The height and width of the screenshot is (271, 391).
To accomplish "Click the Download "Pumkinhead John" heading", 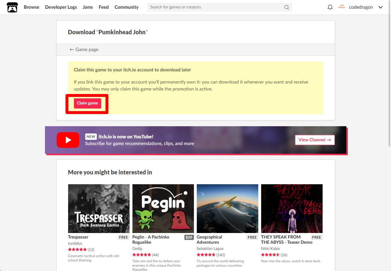I will pyautogui.click(x=108, y=32).
